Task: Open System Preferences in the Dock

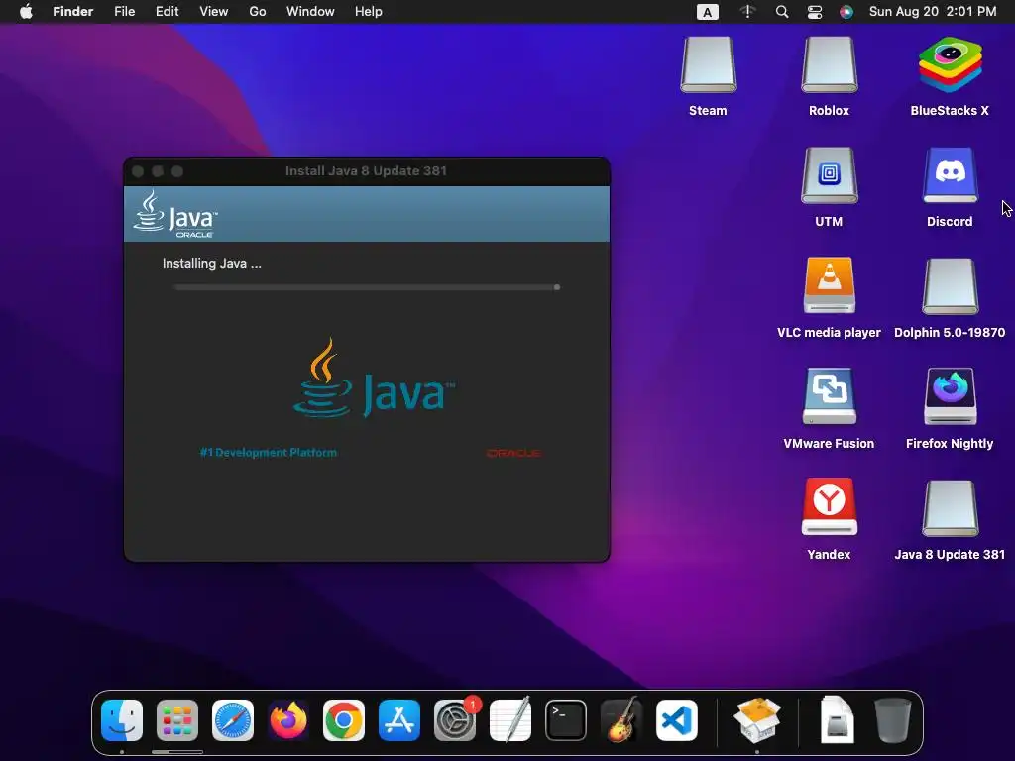Action: point(454,720)
